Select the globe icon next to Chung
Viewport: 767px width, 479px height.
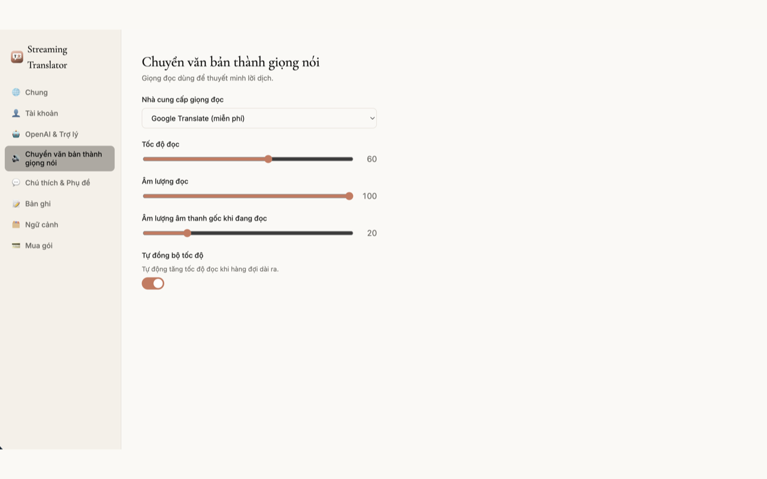pos(16,92)
